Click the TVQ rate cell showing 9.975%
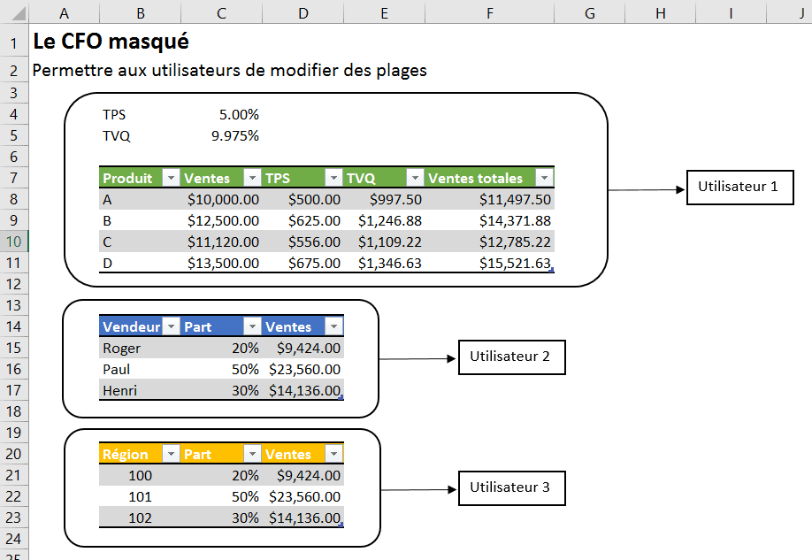This screenshot has height=560, width=812. click(x=221, y=135)
